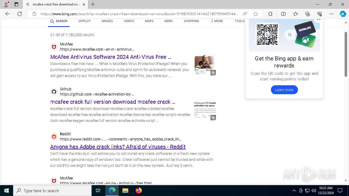
Task: Launch Firefox from the taskbar
Action: (x=139, y=191)
